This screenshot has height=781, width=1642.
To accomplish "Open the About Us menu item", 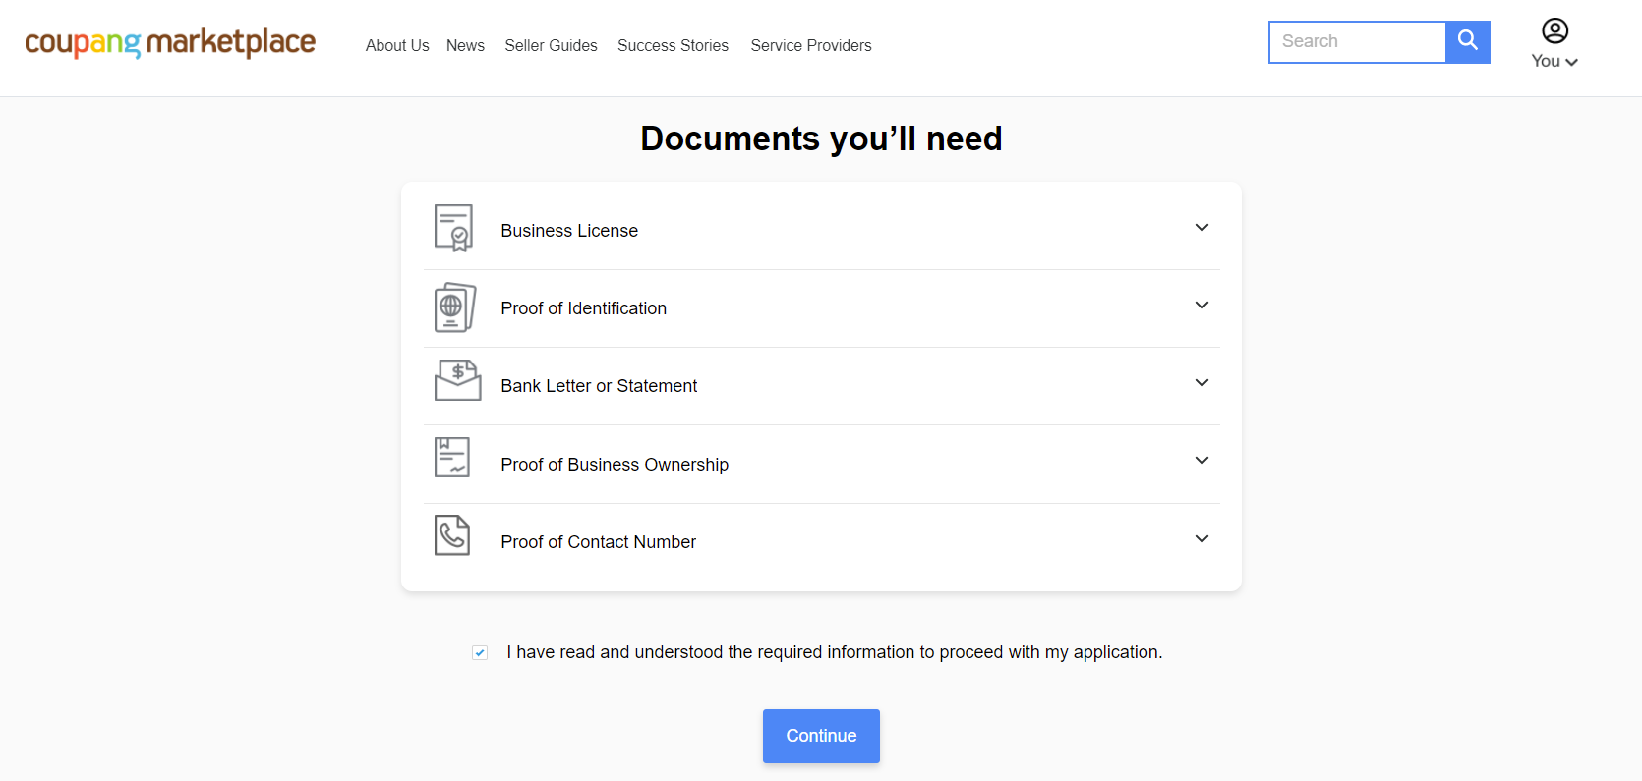I will tap(397, 45).
